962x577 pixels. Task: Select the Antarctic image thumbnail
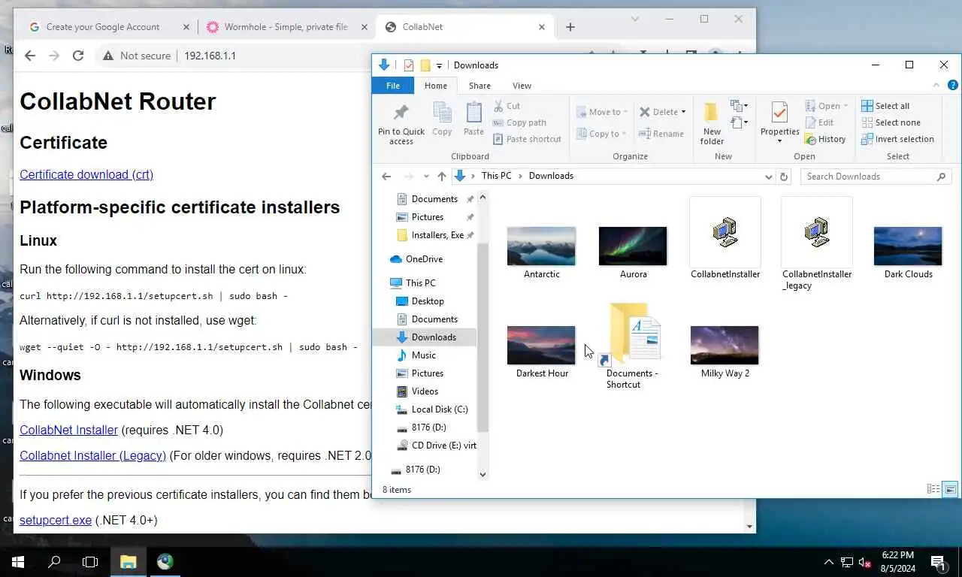click(x=541, y=246)
